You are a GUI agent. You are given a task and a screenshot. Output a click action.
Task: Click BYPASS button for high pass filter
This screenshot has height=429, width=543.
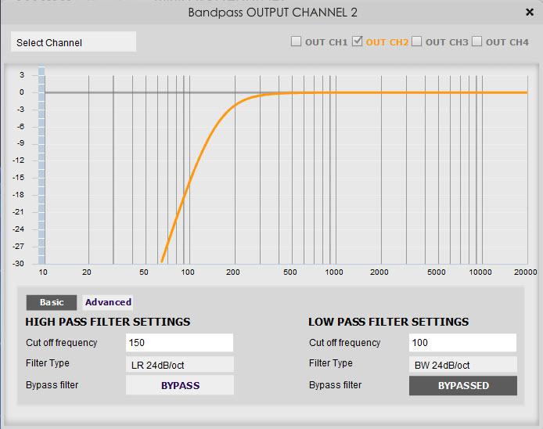click(180, 385)
